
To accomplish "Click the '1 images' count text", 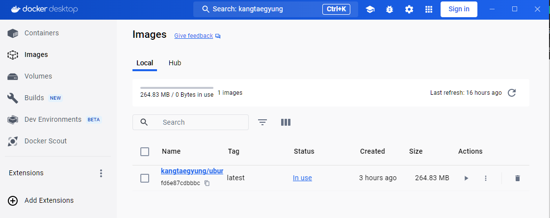I will 230,93.
